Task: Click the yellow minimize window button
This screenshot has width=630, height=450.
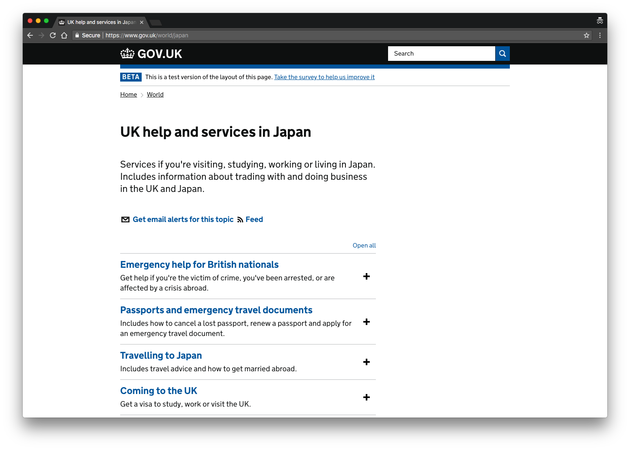Action: pos(38,21)
